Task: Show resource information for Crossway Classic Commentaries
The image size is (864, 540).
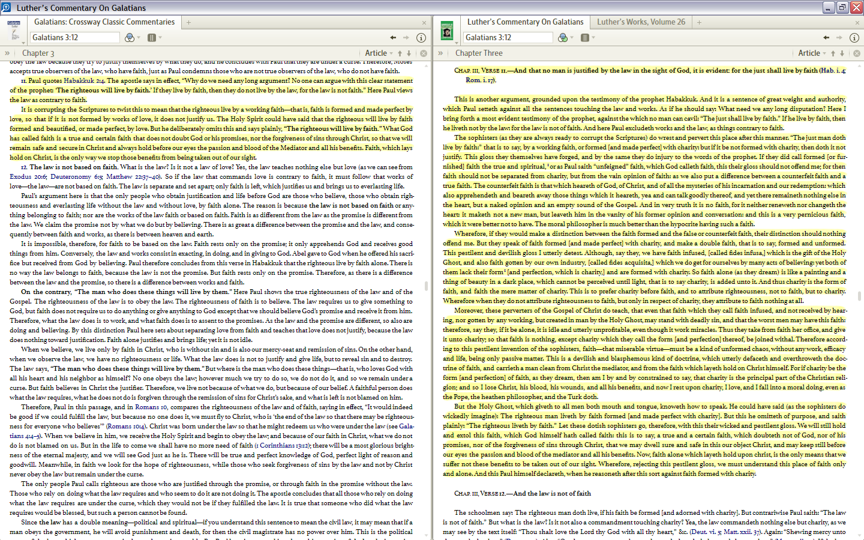Action: [421, 37]
